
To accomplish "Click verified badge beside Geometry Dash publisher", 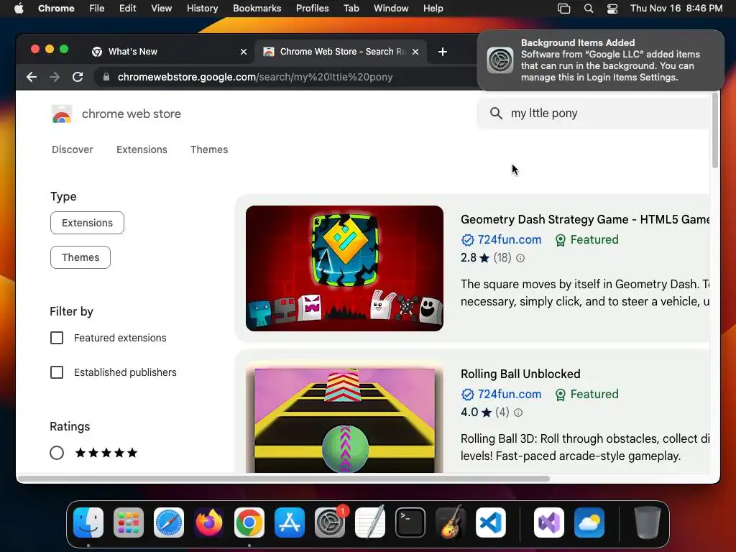I will point(467,240).
